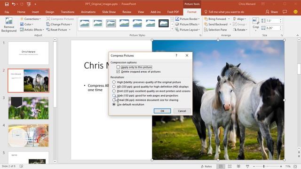
Task: Click the Share button
Action: 272,12
